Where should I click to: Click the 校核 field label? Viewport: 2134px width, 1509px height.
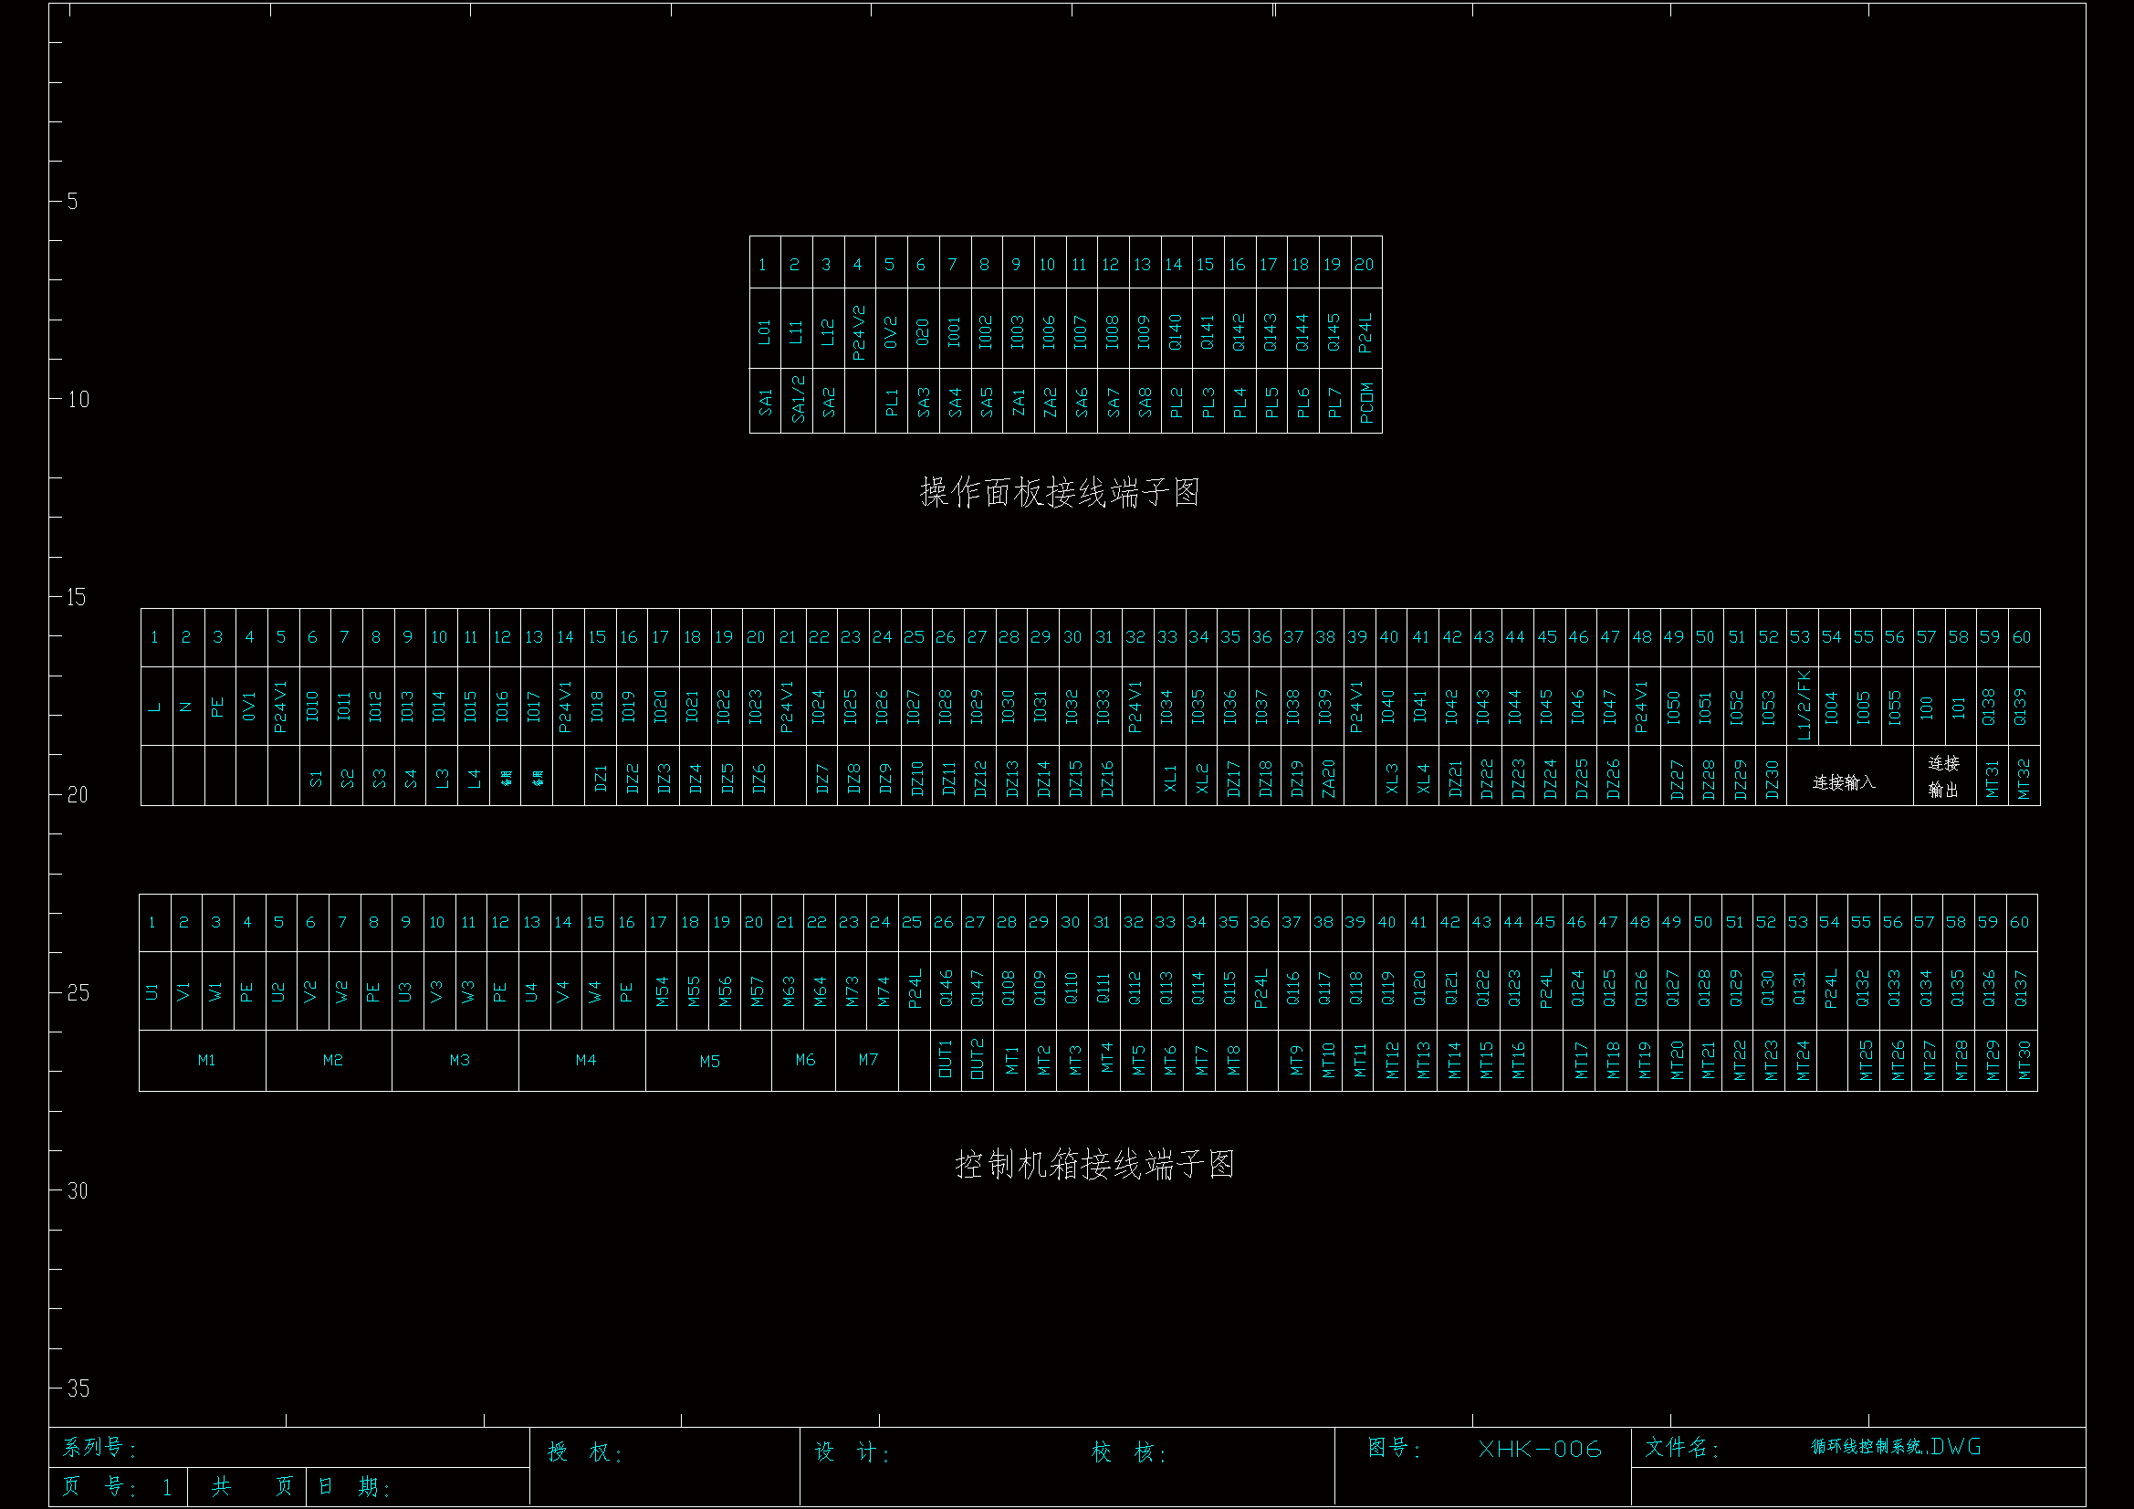1128,1452
